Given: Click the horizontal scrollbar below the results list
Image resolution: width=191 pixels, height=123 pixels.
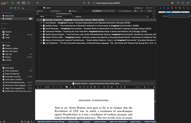Looking at the screenshot, I should tap(83, 81).
